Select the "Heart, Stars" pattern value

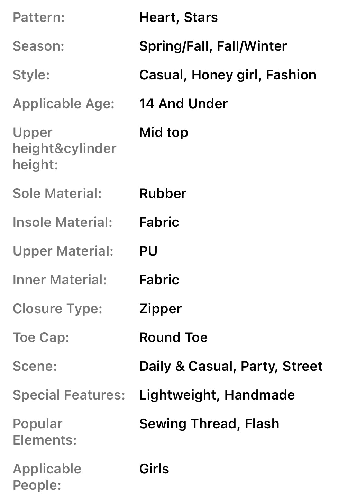tap(179, 17)
